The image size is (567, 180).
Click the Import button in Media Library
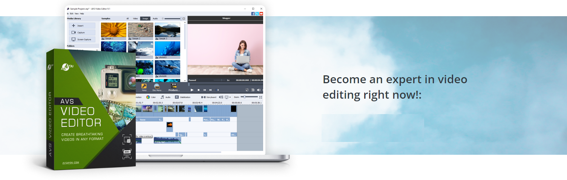pyautogui.click(x=82, y=26)
